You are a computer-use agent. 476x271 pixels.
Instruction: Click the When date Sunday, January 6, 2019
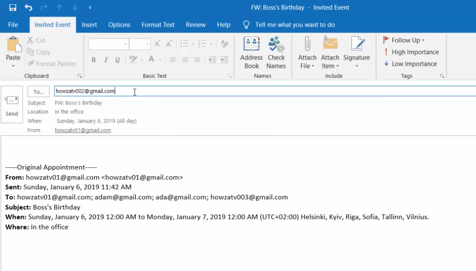(x=97, y=121)
